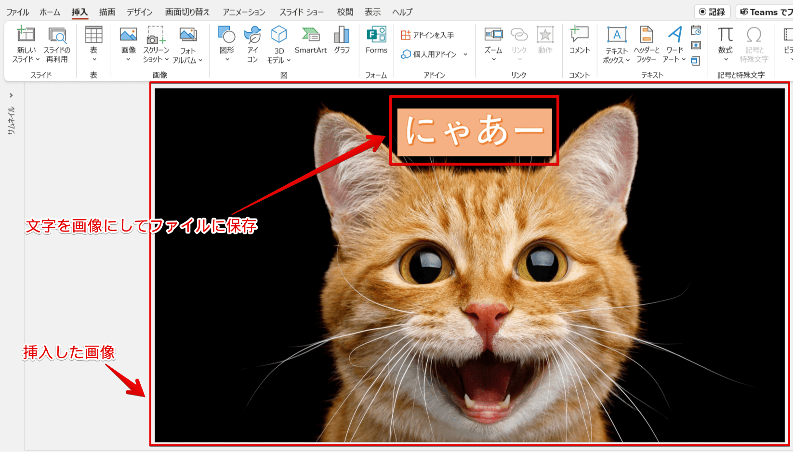Expand the サムネイル pane on the left

(x=11, y=95)
